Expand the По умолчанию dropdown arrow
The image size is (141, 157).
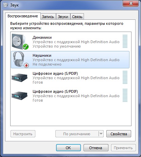point(101,134)
